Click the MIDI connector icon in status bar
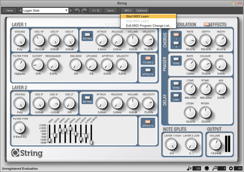 pos(207,169)
